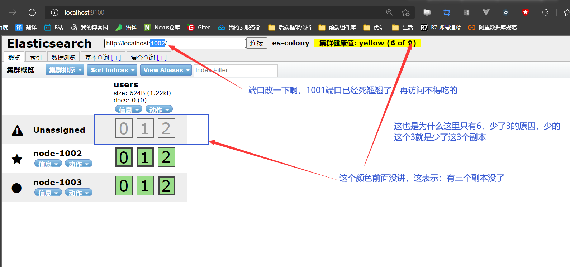The height and width of the screenshot is (267, 570).
Task: Click shard 2 on node-1003
Action: pyautogui.click(x=166, y=186)
